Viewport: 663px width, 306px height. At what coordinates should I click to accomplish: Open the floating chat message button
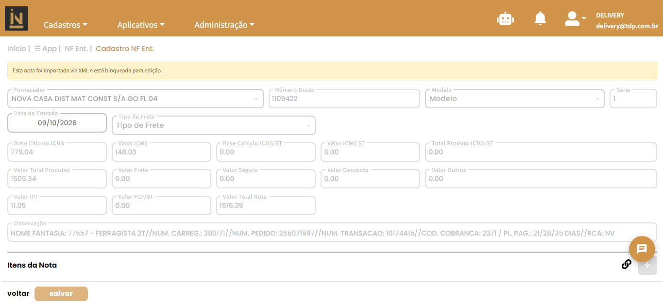click(642, 249)
